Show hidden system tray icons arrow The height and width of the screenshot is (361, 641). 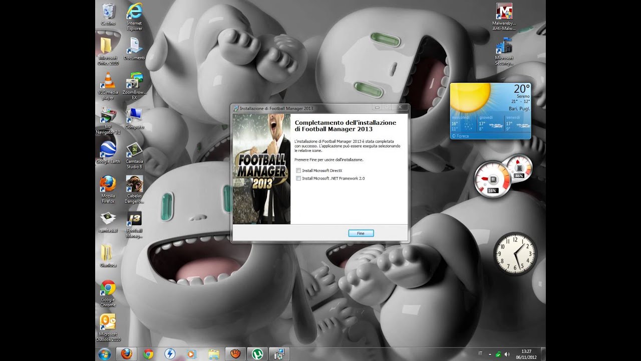click(490, 354)
